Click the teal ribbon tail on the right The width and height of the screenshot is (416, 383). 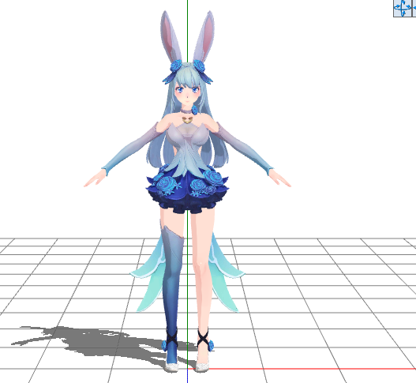[x=226, y=273]
